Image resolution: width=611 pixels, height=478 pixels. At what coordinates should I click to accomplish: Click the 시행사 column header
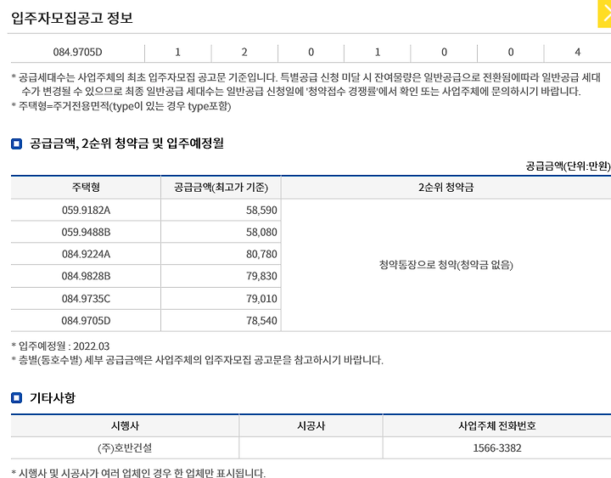point(125,425)
